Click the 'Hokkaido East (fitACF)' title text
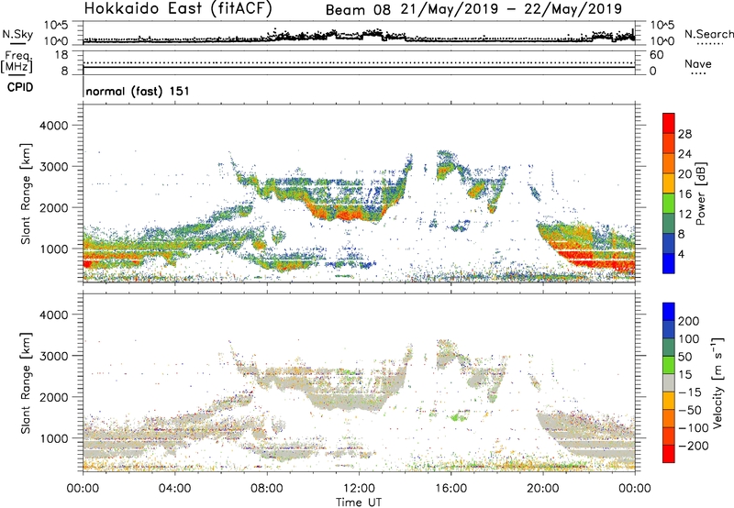Viewport: 734px width, 508px height. click(x=178, y=9)
